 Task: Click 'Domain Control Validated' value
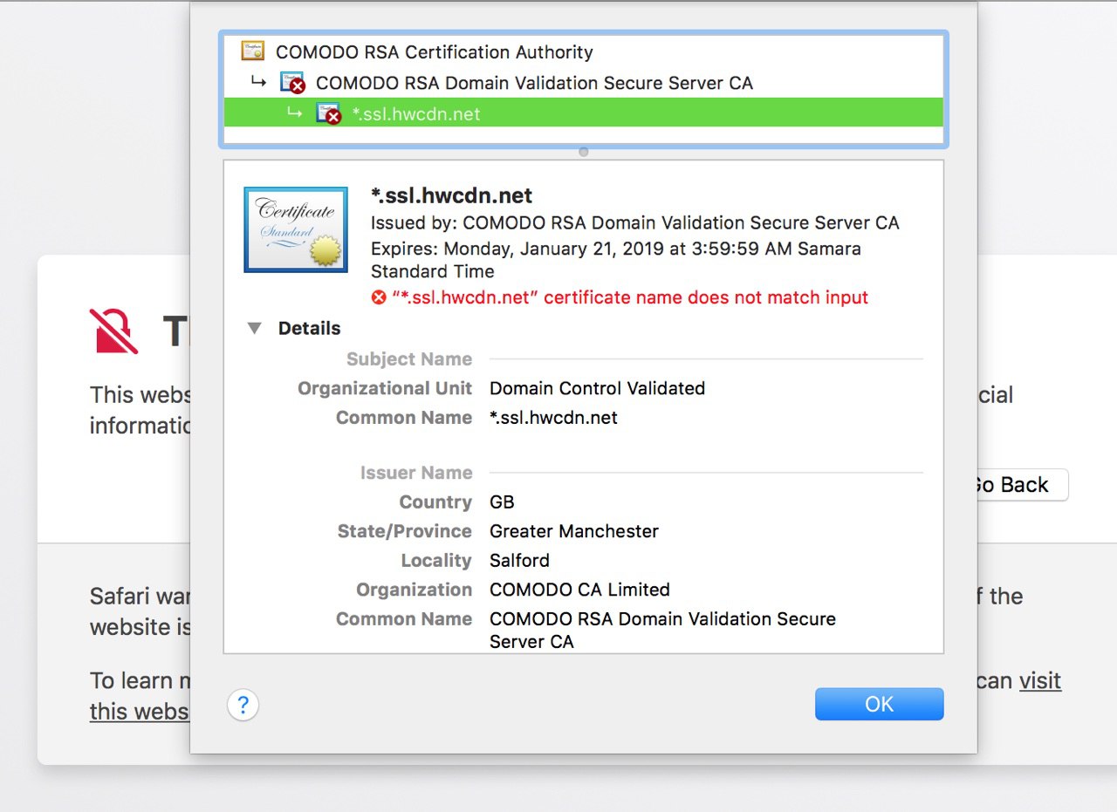coord(597,388)
